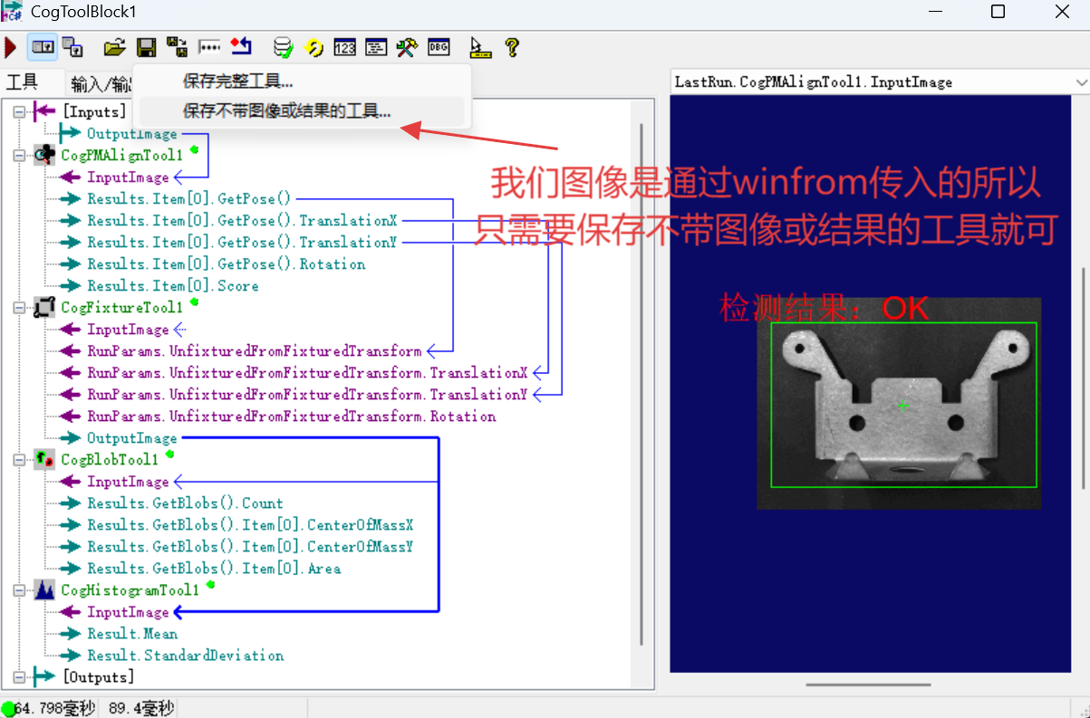The width and height of the screenshot is (1090, 718).
Task: Click the [Outputs] green arrow icon
Action: (x=44, y=676)
